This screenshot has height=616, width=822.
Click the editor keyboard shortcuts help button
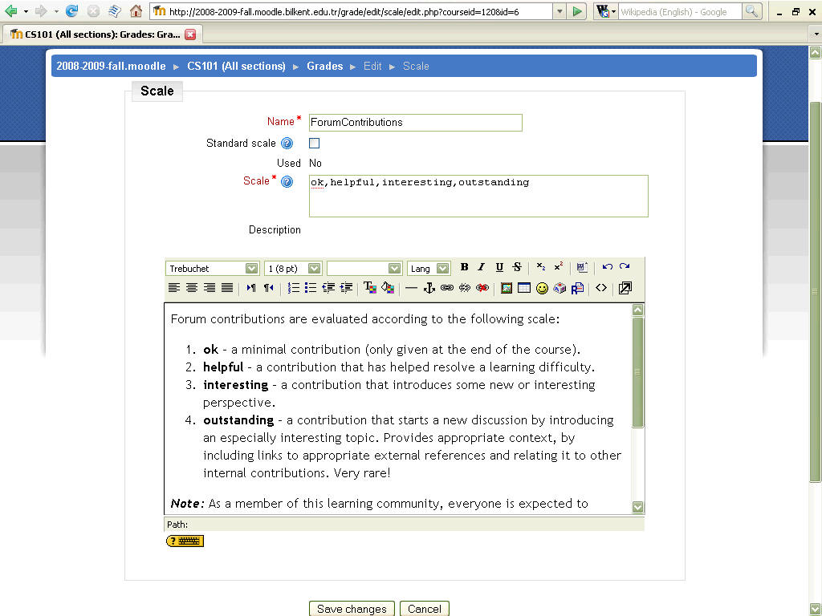coord(185,541)
